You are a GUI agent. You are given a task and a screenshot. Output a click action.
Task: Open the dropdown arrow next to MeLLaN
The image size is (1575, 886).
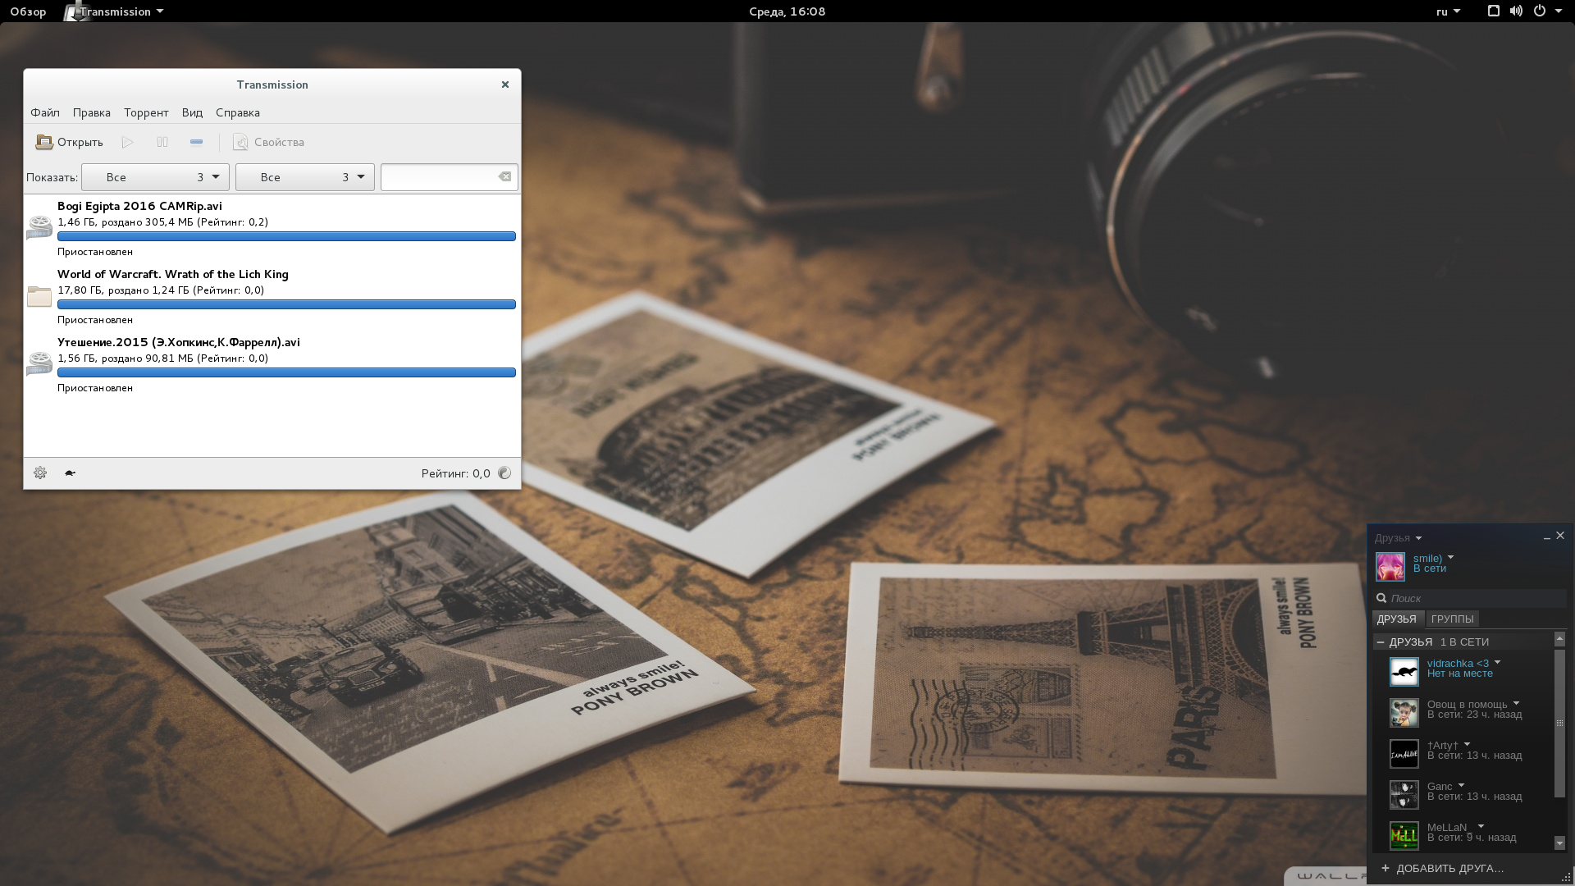[1481, 827]
